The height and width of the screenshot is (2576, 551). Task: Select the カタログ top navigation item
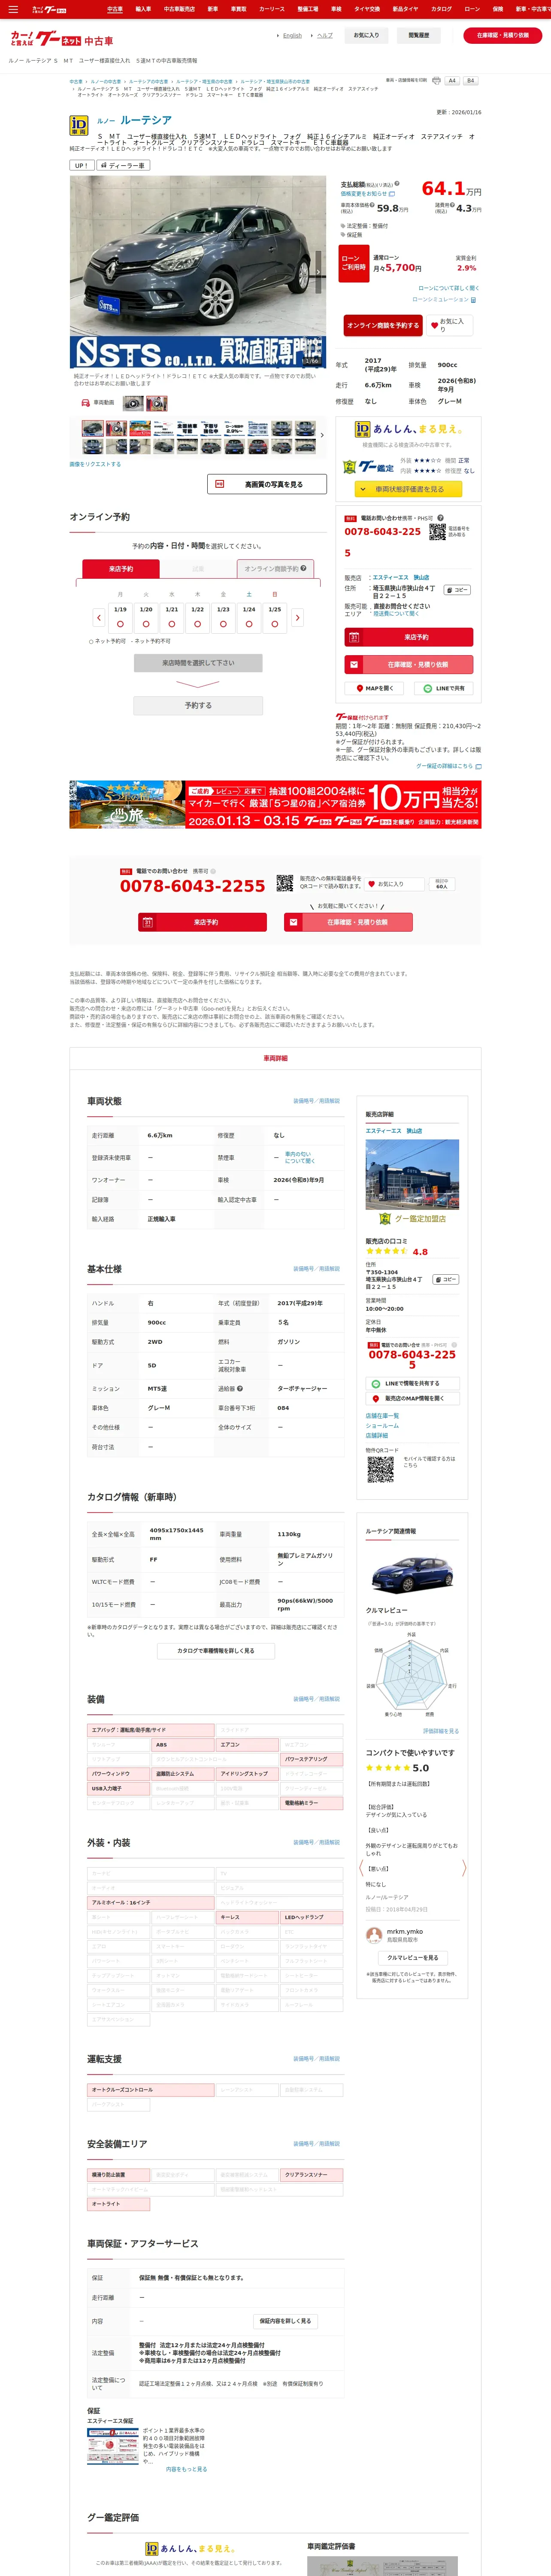point(441,9)
